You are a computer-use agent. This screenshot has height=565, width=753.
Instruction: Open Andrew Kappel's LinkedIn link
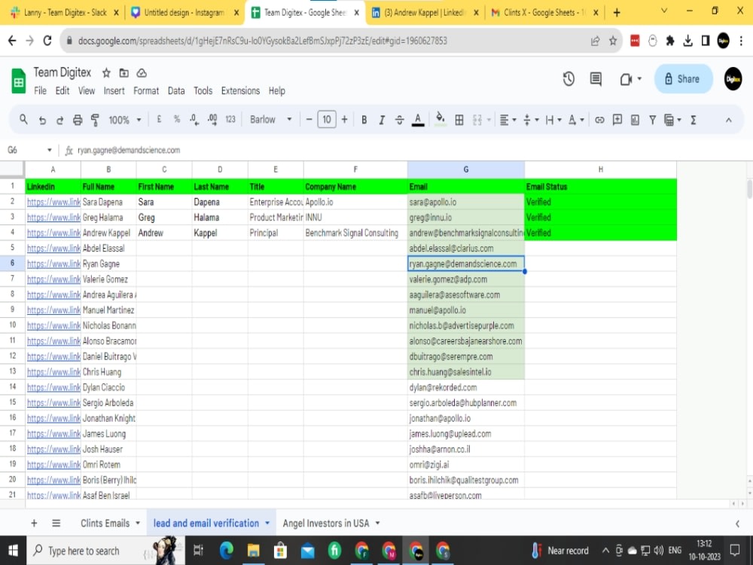pos(53,233)
